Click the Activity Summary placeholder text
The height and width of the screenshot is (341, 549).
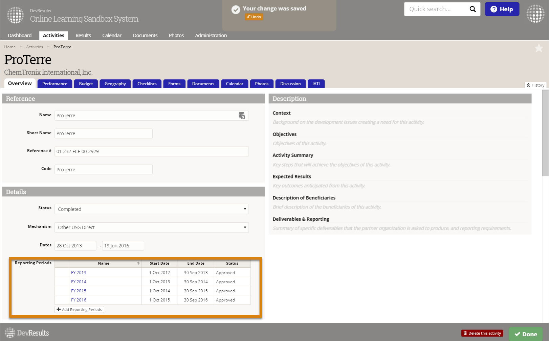point(332,165)
